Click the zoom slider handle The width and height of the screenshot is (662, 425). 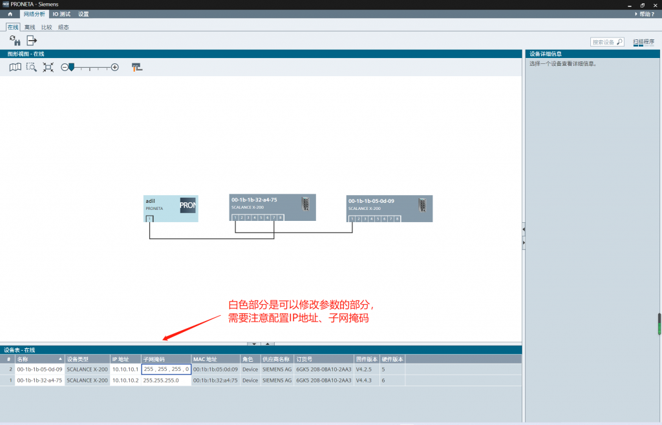pos(72,67)
